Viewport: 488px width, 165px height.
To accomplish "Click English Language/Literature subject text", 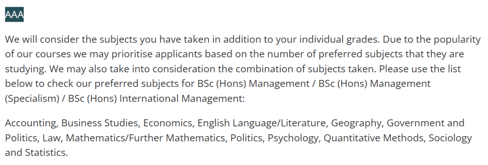I will (x=262, y=123).
